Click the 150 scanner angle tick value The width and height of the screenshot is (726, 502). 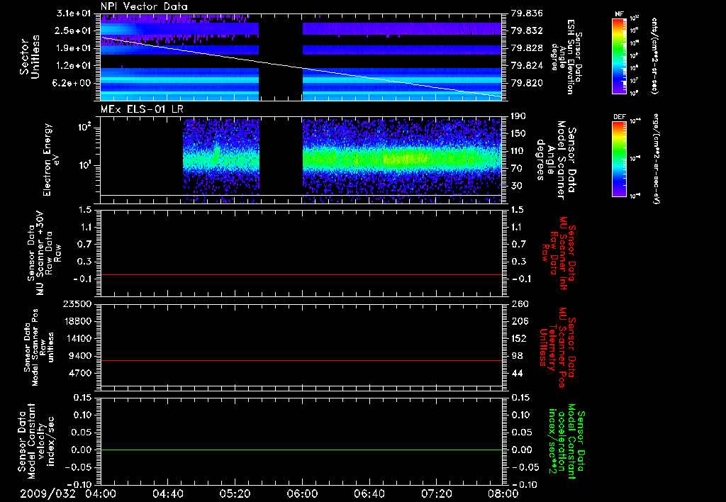[518, 134]
